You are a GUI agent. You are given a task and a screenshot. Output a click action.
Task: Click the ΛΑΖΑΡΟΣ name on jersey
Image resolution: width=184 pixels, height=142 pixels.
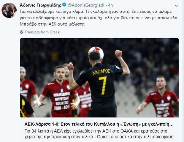tap(101, 72)
